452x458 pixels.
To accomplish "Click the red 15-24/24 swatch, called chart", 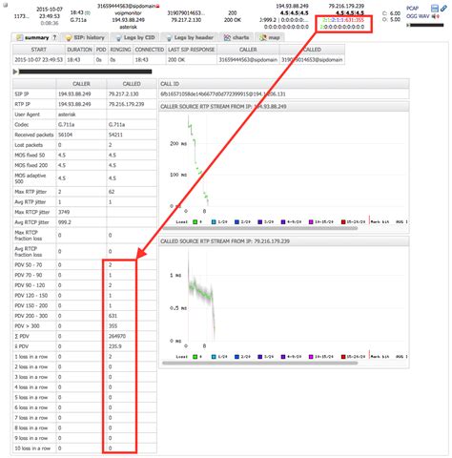I will (343, 357).
